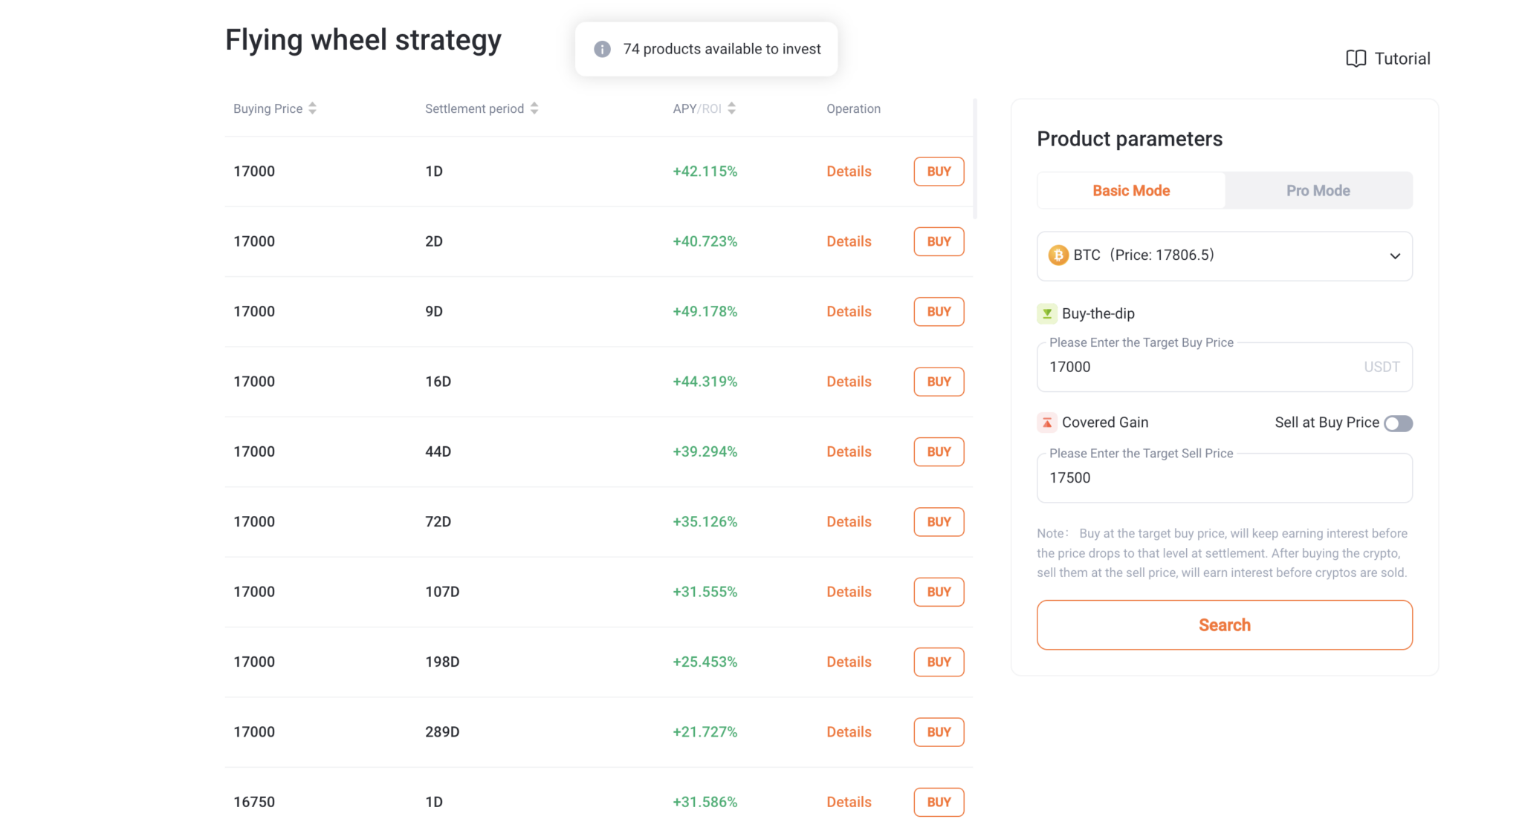Open the Tutorial book icon
Viewport: 1522px width, 819px height.
click(x=1356, y=59)
